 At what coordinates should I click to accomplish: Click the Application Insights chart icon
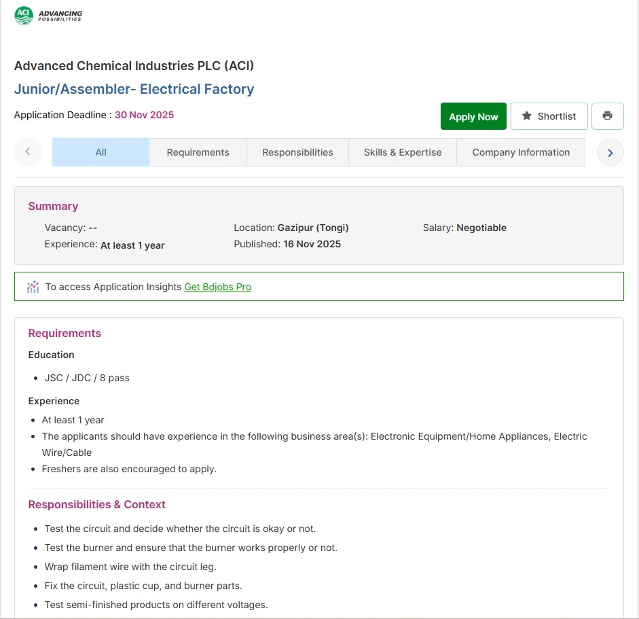(x=33, y=287)
